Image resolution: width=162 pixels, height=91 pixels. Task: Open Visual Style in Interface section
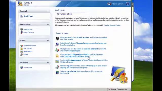pyautogui.click(x=28, y=67)
